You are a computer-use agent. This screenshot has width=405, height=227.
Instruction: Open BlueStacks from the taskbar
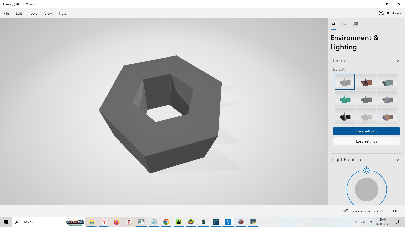(x=191, y=222)
